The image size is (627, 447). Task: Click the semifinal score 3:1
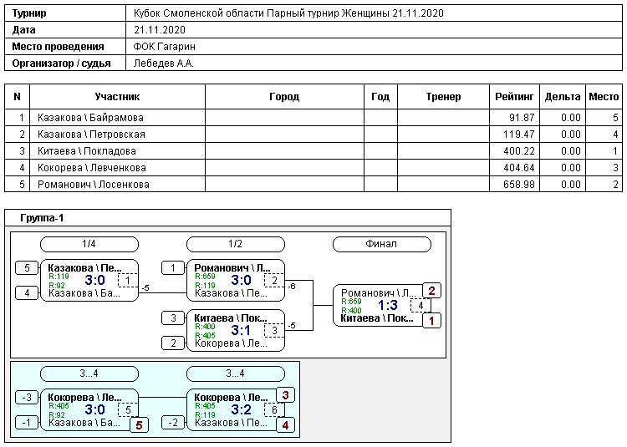click(x=241, y=330)
